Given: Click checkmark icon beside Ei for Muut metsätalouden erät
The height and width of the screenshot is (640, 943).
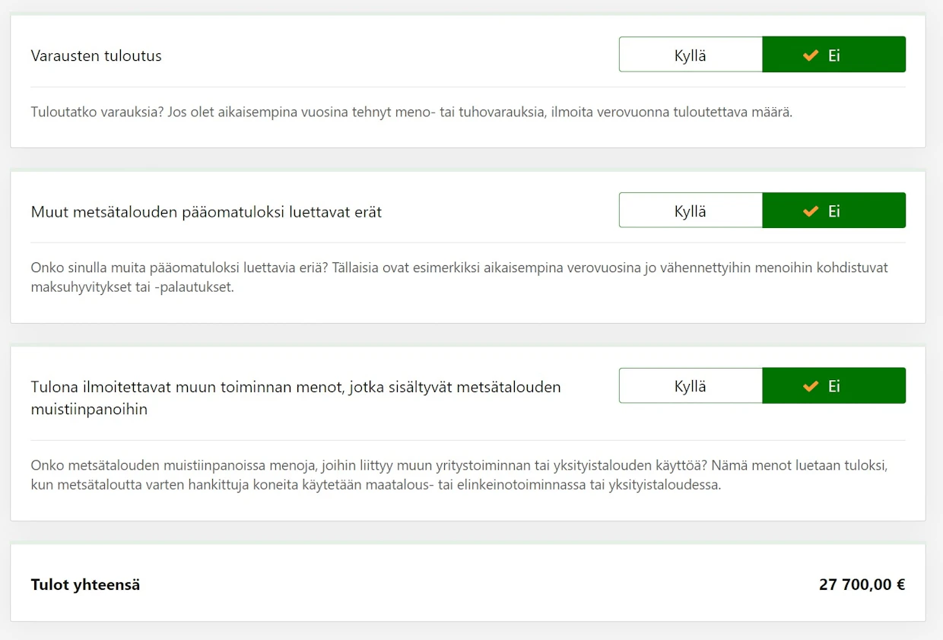Looking at the screenshot, I should point(811,211).
